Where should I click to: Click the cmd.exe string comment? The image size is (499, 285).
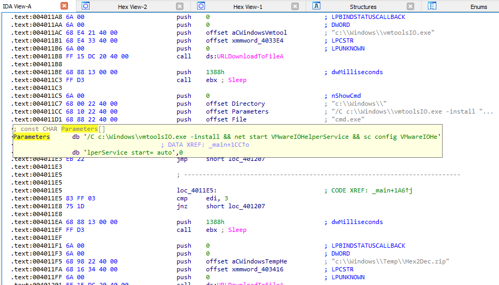[x=348, y=119]
